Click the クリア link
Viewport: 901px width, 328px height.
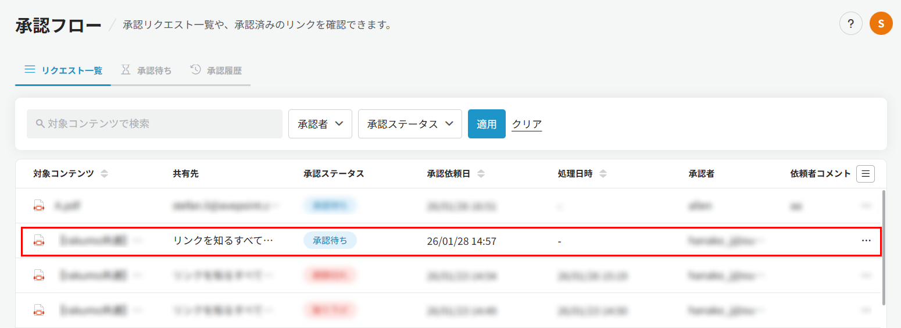pyautogui.click(x=527, y=124)
